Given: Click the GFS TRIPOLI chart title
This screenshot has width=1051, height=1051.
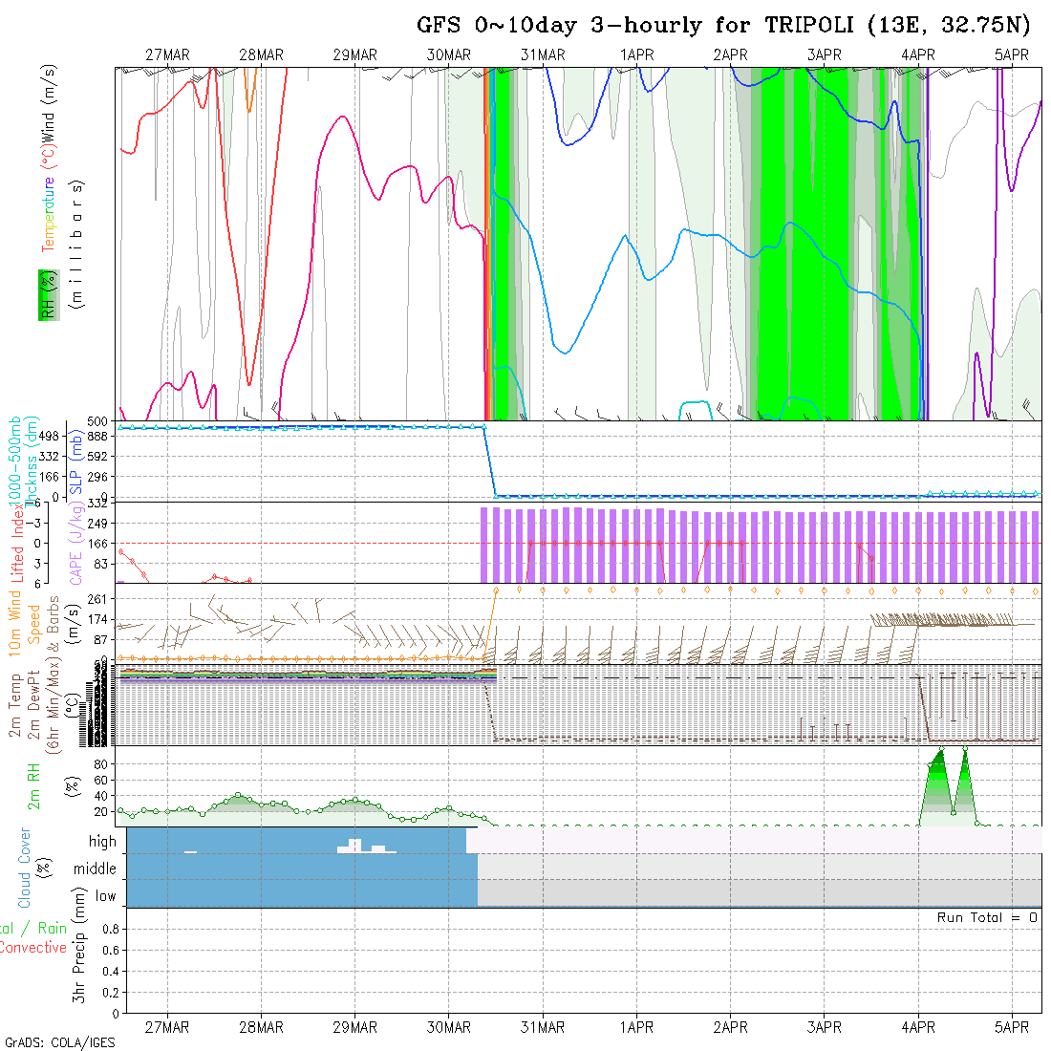Looking at the screenshot, I should coord(723,26).
